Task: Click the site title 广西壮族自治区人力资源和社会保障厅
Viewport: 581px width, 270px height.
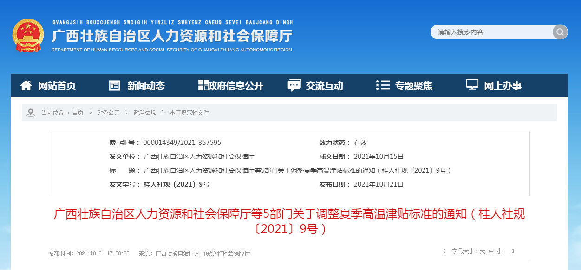Action: pos(172,36)
